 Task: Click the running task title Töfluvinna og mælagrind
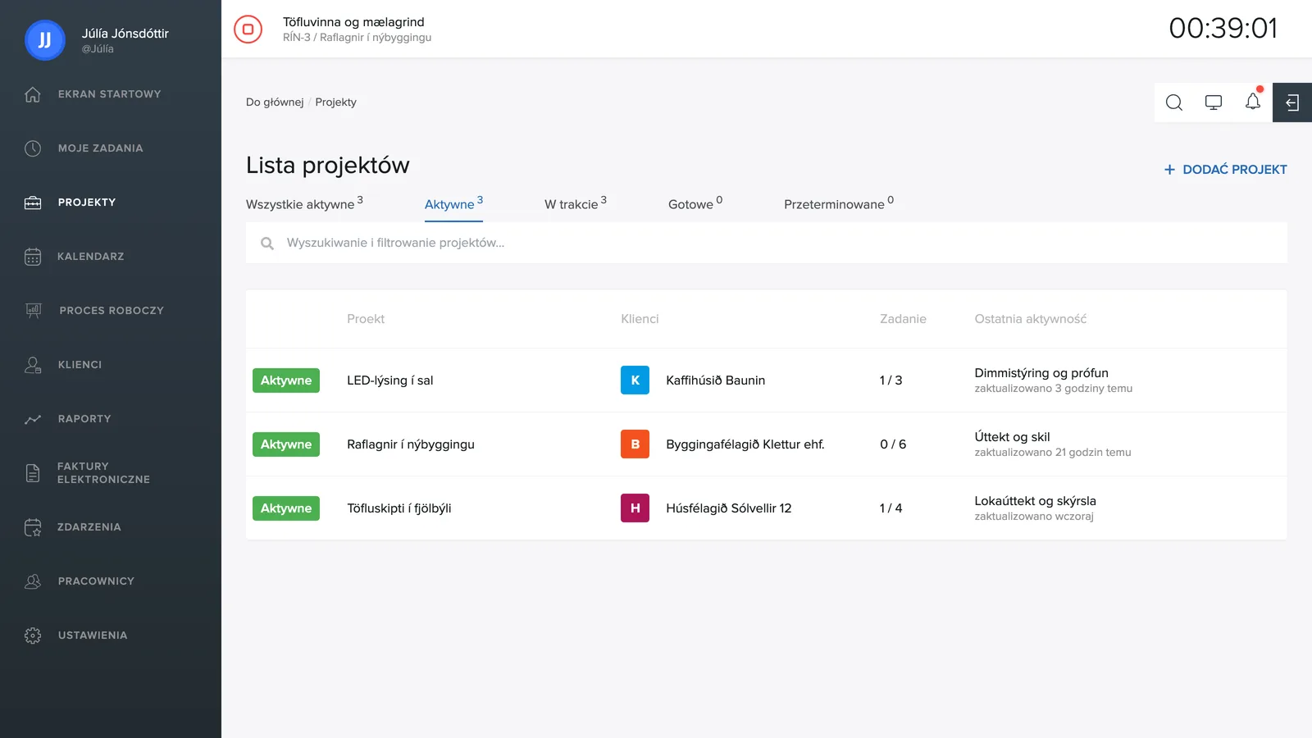click(x=353, y=22)
